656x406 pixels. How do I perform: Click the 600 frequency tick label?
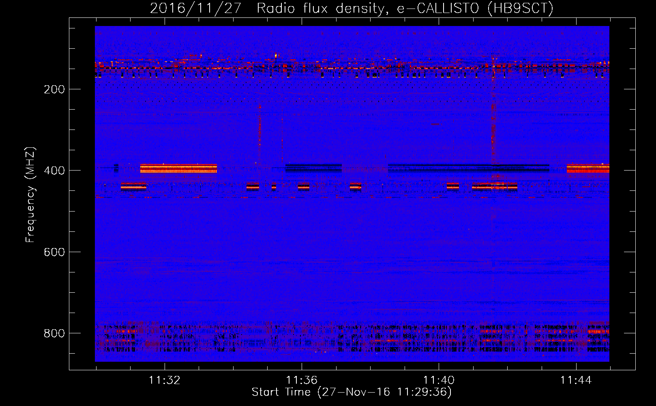point(54,252)
